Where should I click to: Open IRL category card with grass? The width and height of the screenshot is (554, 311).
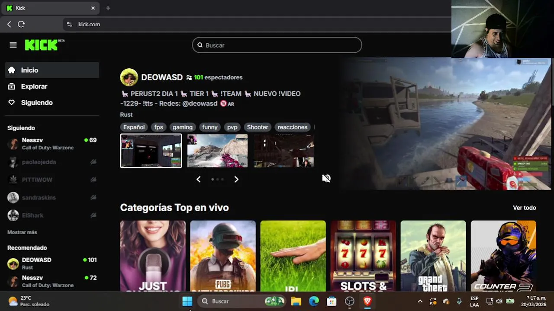point(293,256)
